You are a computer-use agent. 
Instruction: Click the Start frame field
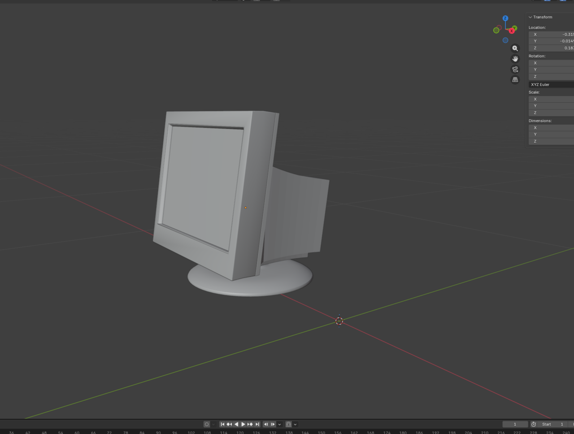552,424
